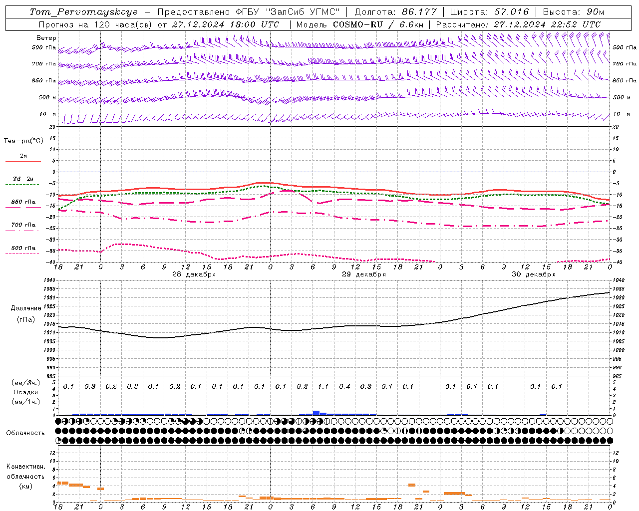Click the "(км)" unit under convective cloudiness
Image resolution: width=639 pixels, height=511 pixels.
tap(26, 486)
